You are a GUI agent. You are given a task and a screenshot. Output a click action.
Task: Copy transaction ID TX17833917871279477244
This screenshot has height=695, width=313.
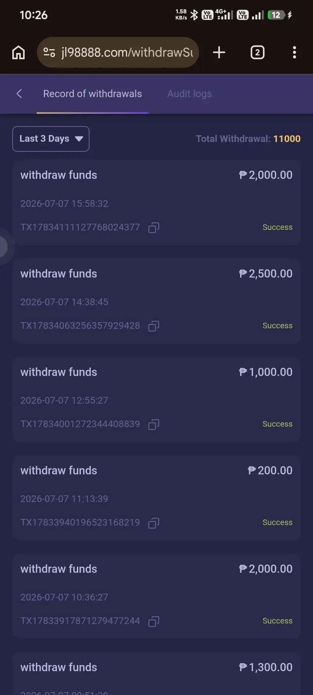pyautogui.click(x=154, y=622)
